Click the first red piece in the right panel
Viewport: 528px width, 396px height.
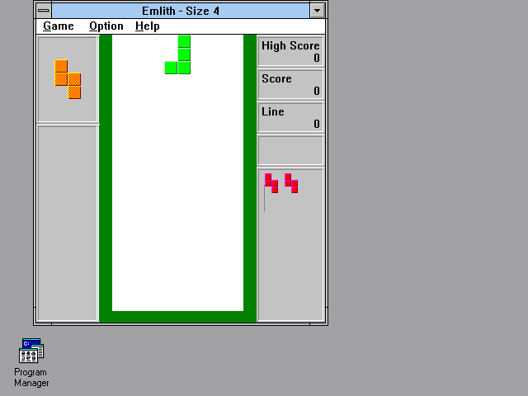pos(271,183)
